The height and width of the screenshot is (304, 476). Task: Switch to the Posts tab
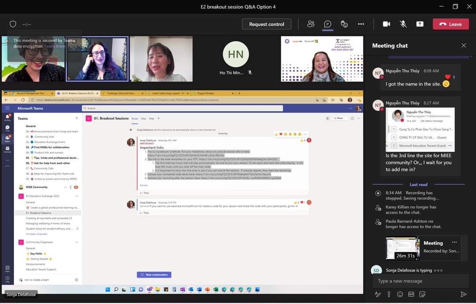pyautogui.click(x=135, y=118)
